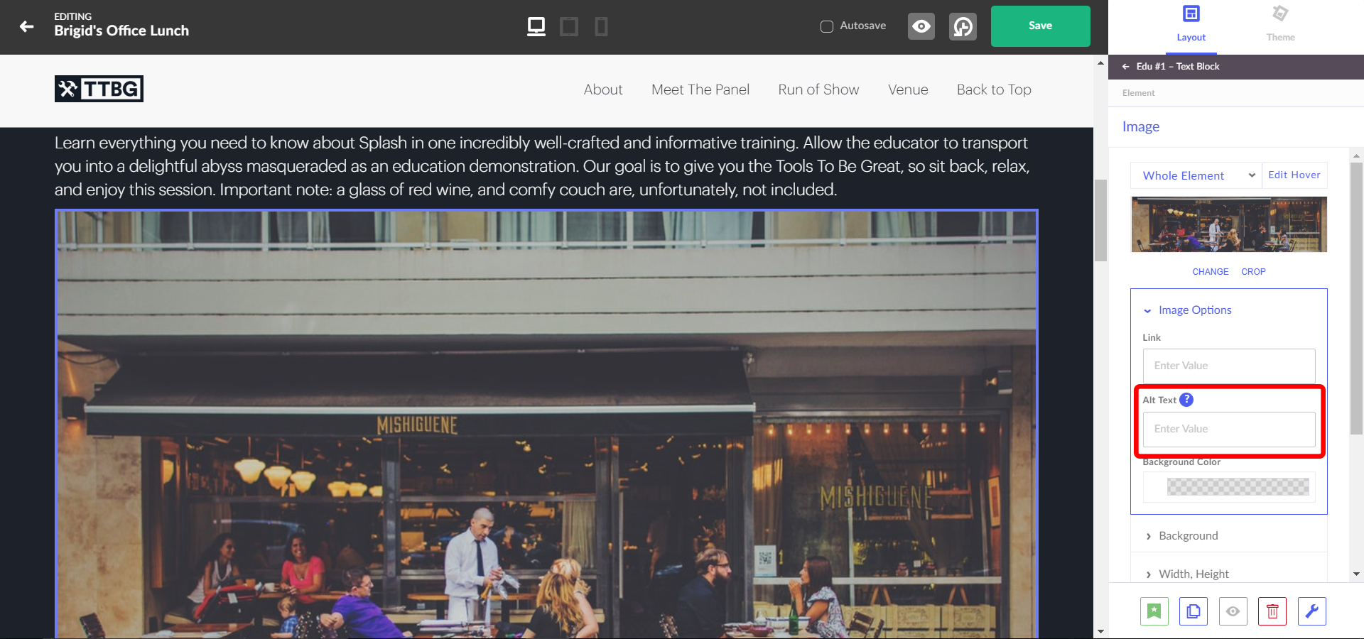Screen dimensions: 1364x639
Task: Click the TTBG logo
Action: [x=99, y=89]
